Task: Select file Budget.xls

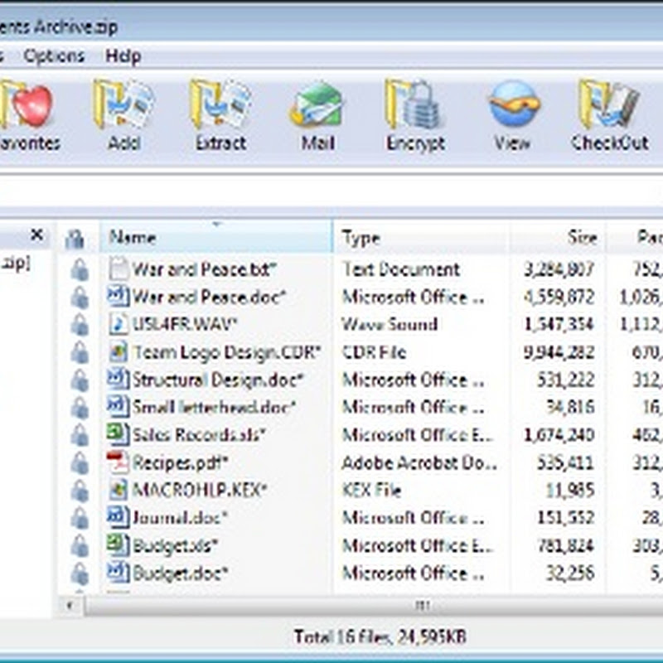Action: (x=175, y=545)
